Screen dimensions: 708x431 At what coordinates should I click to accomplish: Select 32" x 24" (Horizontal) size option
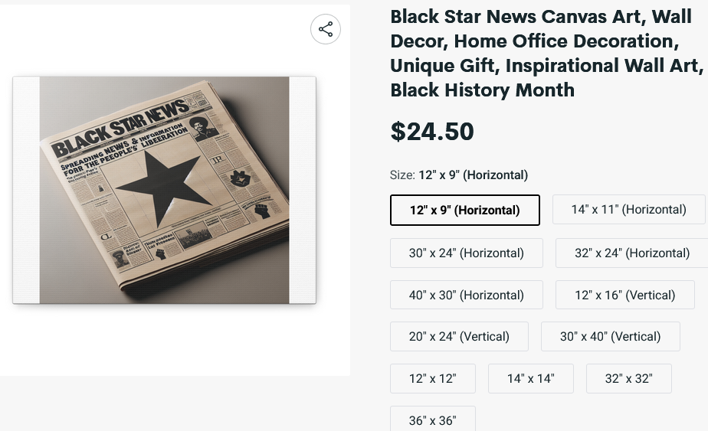(x=632, y=253)
